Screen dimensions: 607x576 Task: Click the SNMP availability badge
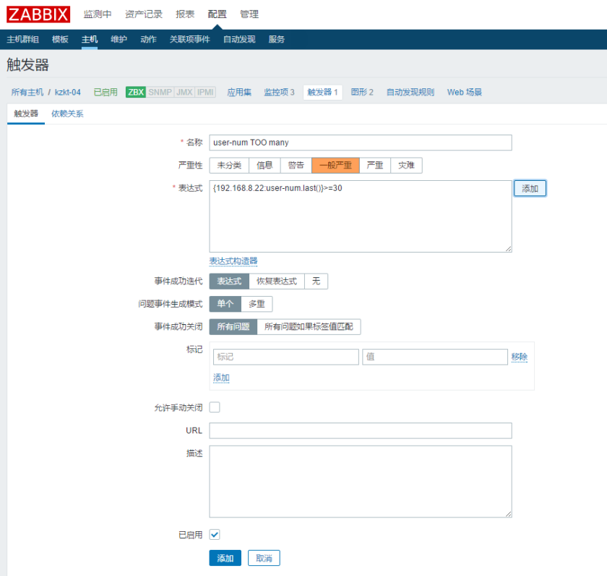(160, 92)
